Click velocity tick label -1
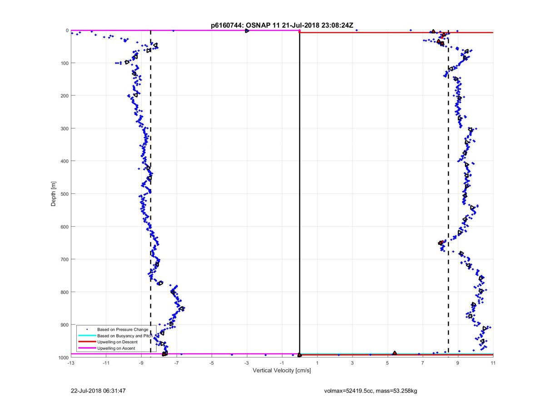This screenshot has height=402, width=545. (x=282, y=363)
